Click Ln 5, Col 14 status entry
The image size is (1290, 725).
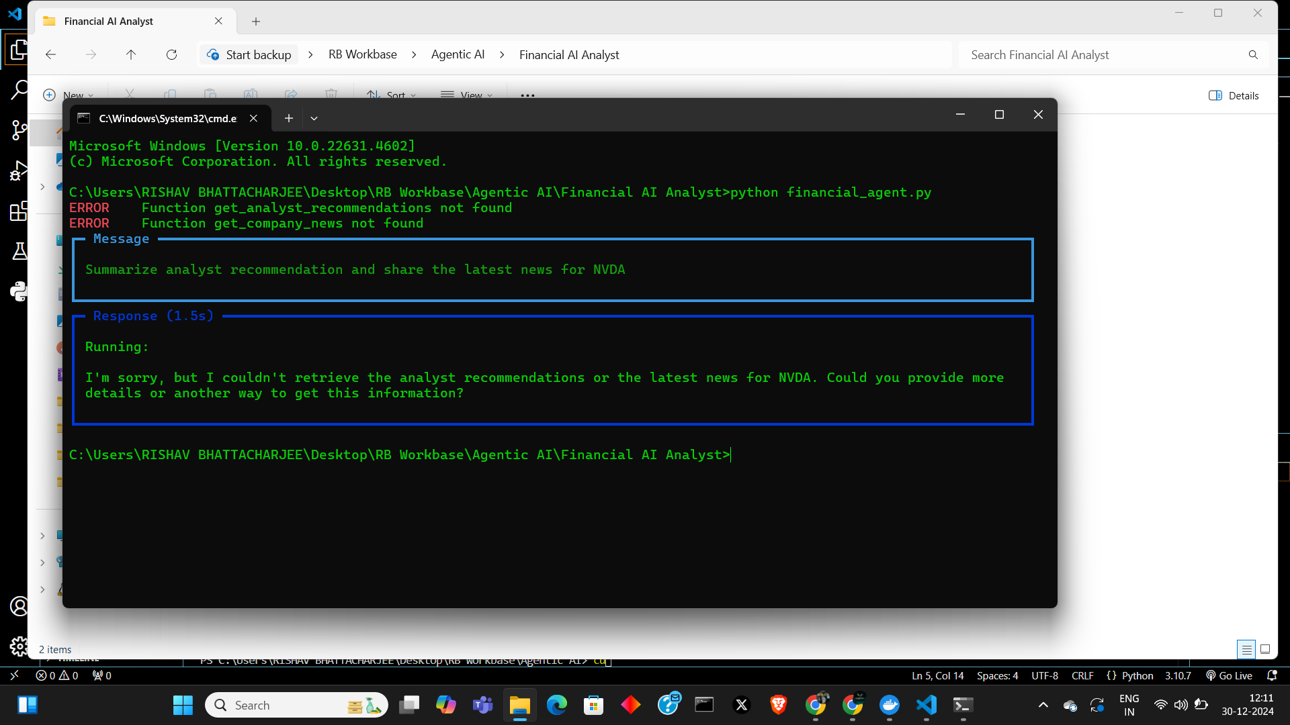click(x=937, y=676)
